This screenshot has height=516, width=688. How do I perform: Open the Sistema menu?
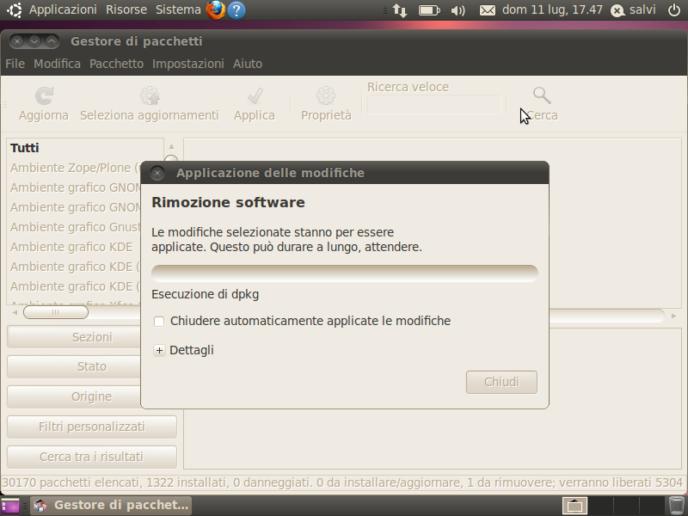point(178,9)
